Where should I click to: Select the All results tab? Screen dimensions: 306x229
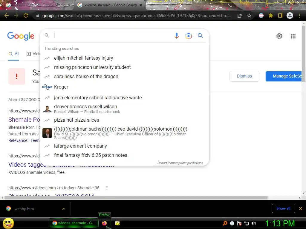pyautogui.click(x=14, y=54)
